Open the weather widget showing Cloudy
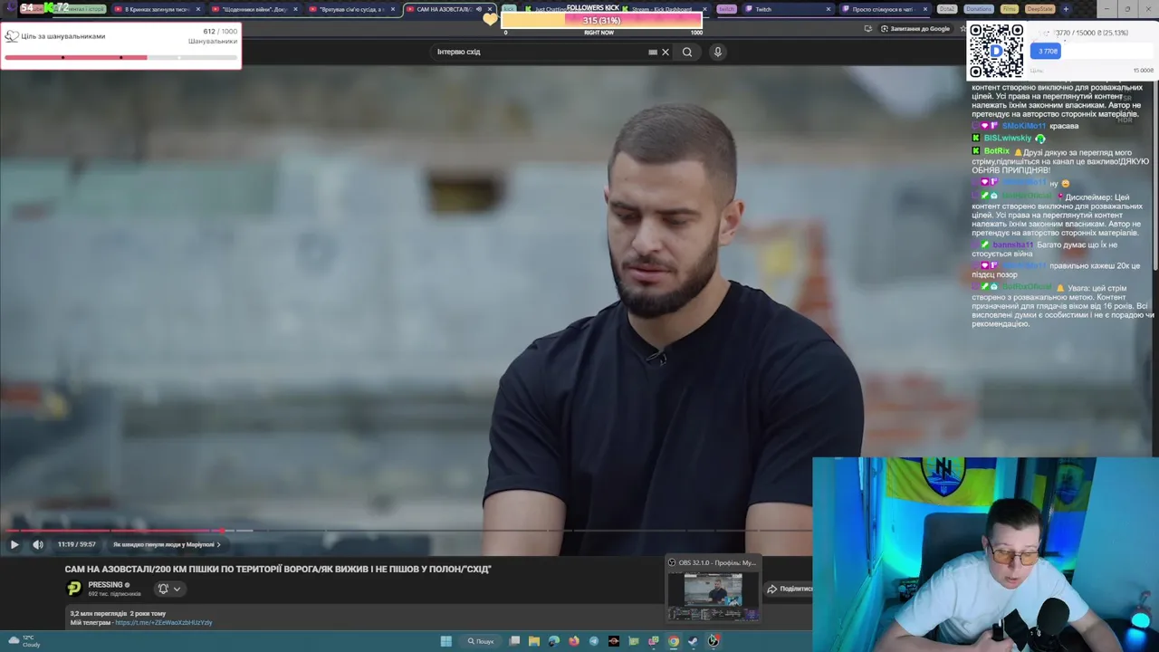The height and width of the screenshot is (652, 1159). click(24, 641)
